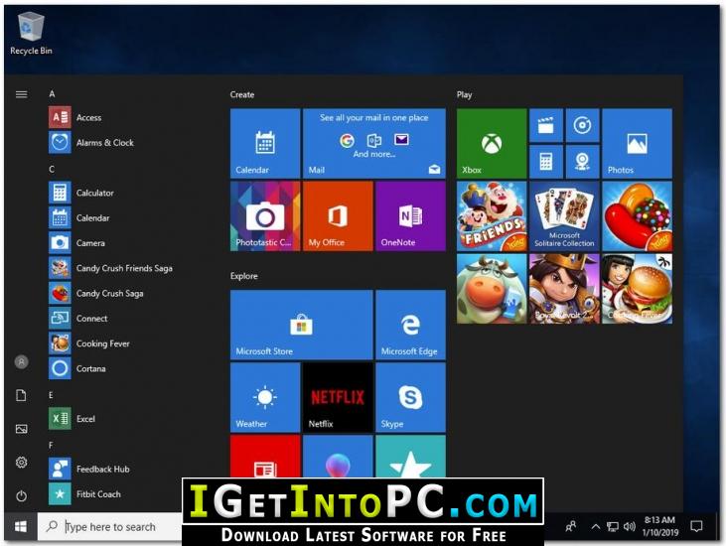726x546 pixels.
Task: Click the letter C section header
Action: coord(52,169)
